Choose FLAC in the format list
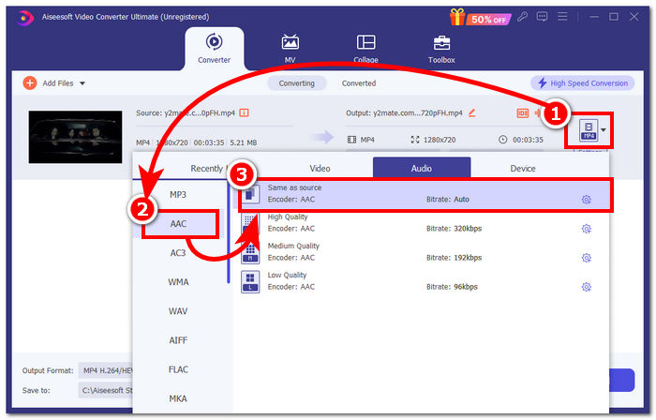The image size is (656, 420). pos(178,369)
